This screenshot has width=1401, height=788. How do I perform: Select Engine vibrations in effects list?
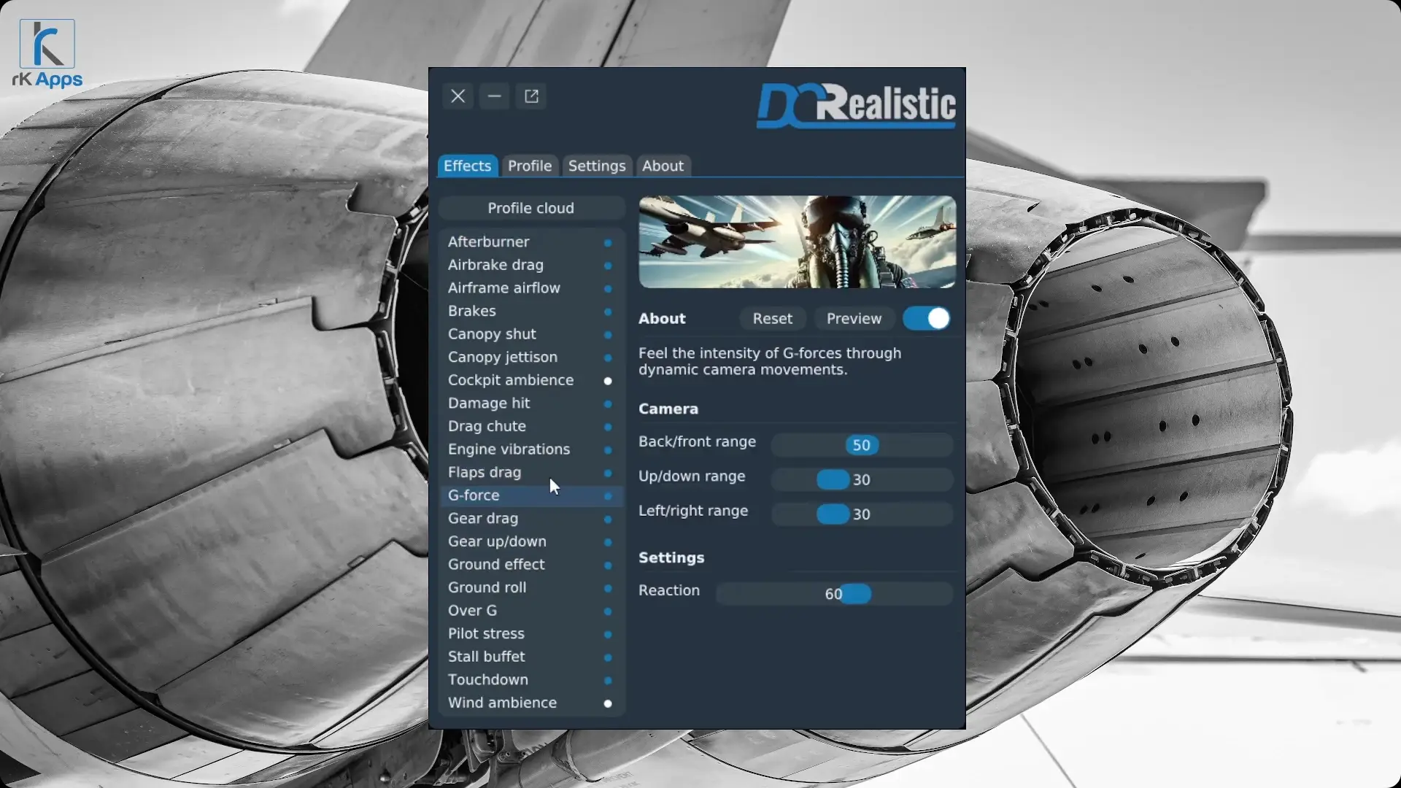click(509, 449)
